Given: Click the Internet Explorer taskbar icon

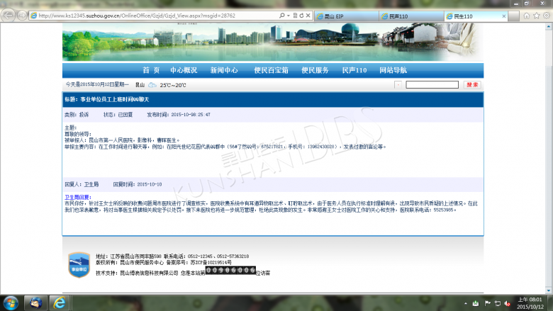Looking at the screenshot, I should point(60,302).
